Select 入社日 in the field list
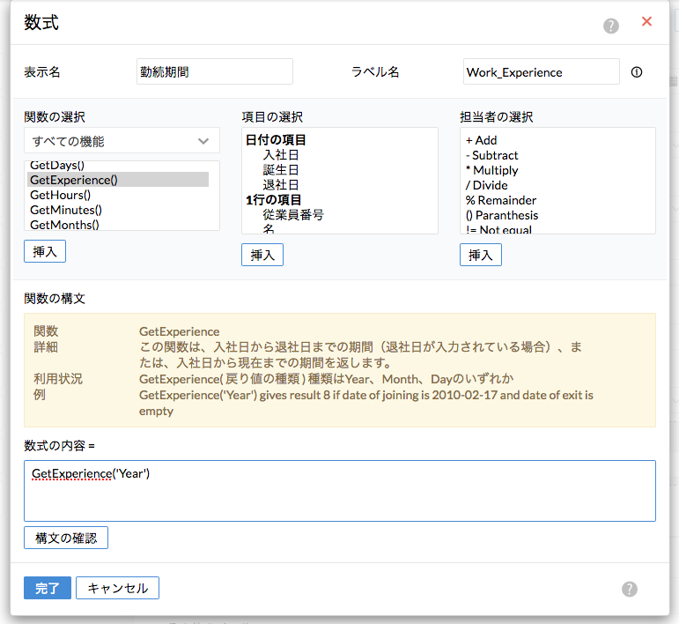The width and height of the screenshot is (679, 624). (x=281, y=155)
